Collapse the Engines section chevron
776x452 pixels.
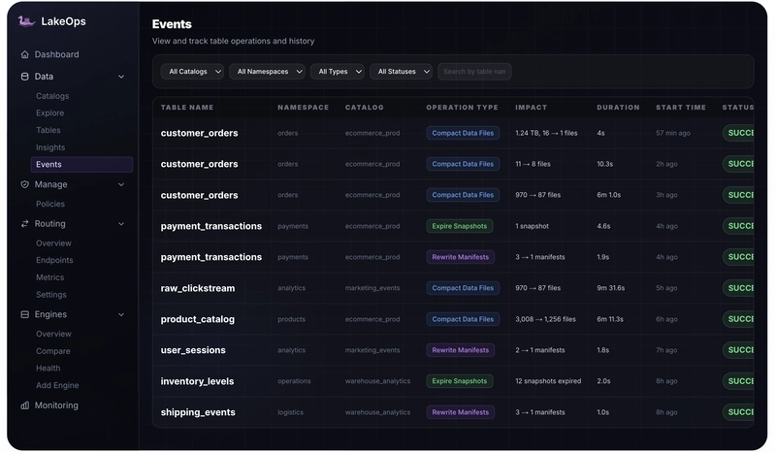(x=121, y=314)
